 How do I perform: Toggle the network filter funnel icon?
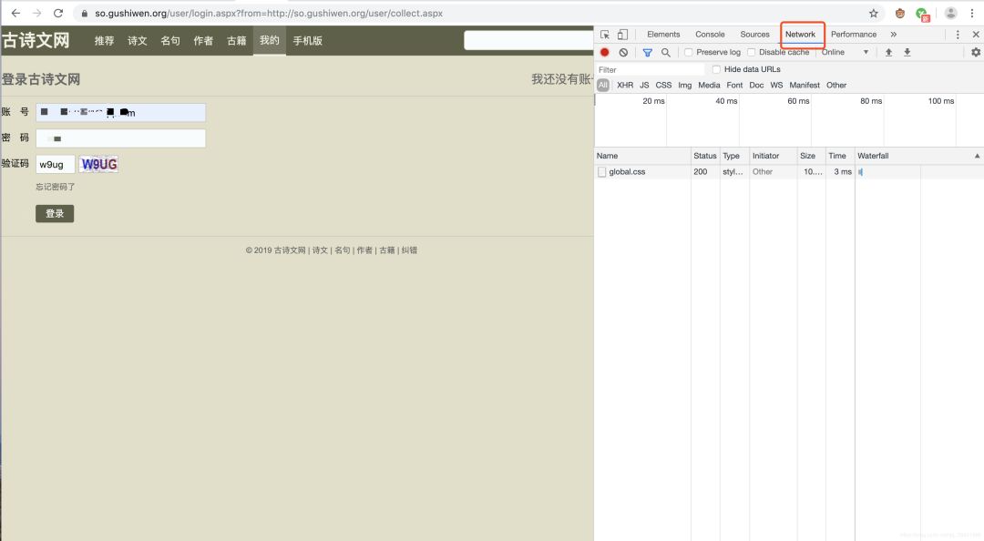coord(648,53)
